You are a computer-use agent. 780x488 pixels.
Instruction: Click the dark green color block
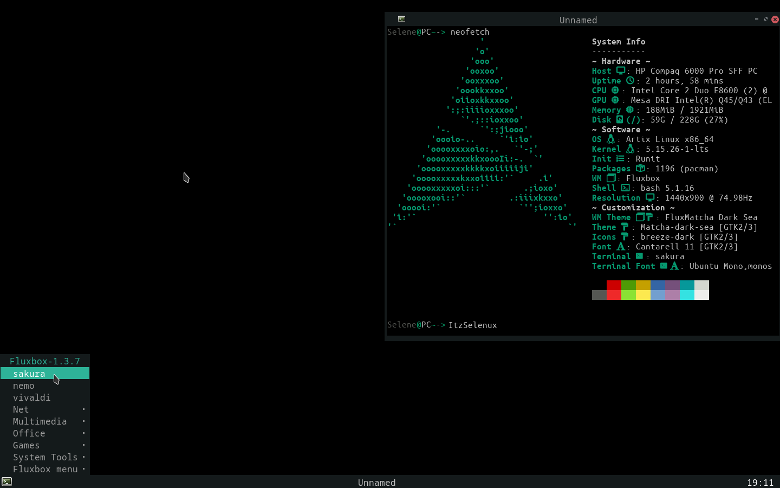coord(628,285)
